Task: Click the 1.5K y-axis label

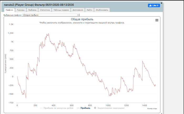Action: [x=11, y=24]
